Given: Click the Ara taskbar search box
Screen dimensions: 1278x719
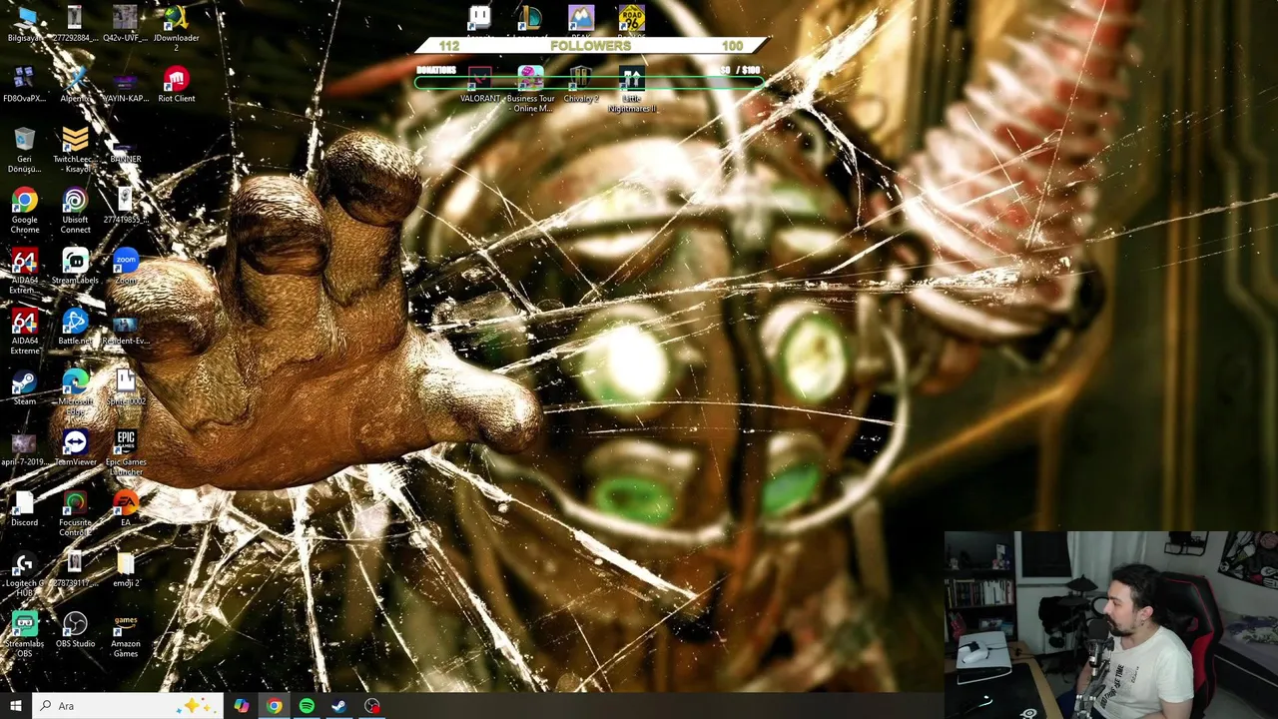Looking at the screenshot, I should pos(127,706).
